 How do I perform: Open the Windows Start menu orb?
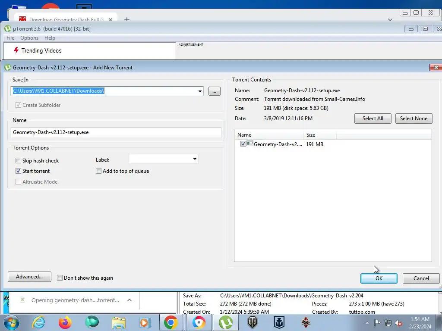pos(11,322)
